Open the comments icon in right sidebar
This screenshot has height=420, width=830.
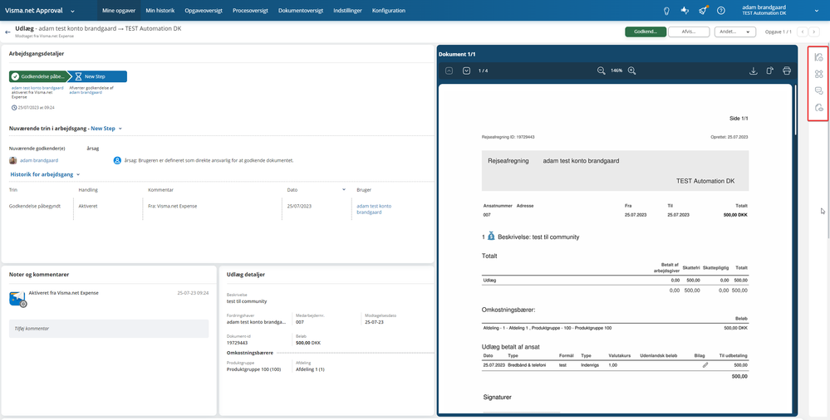pyautogui.click(x=819, y=91)
